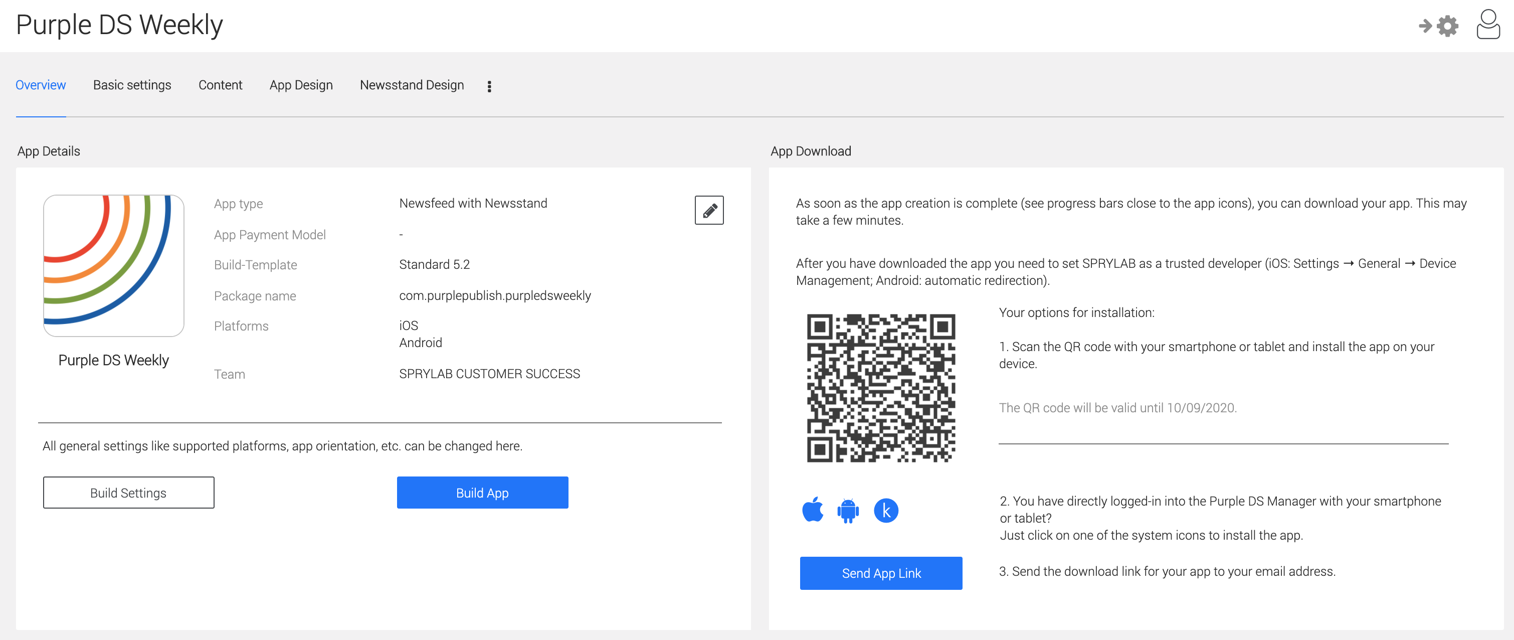Open the arrow-gear settings icon in header
The width and height of the screenshot is (1514, 640).
click(1438, 26)
